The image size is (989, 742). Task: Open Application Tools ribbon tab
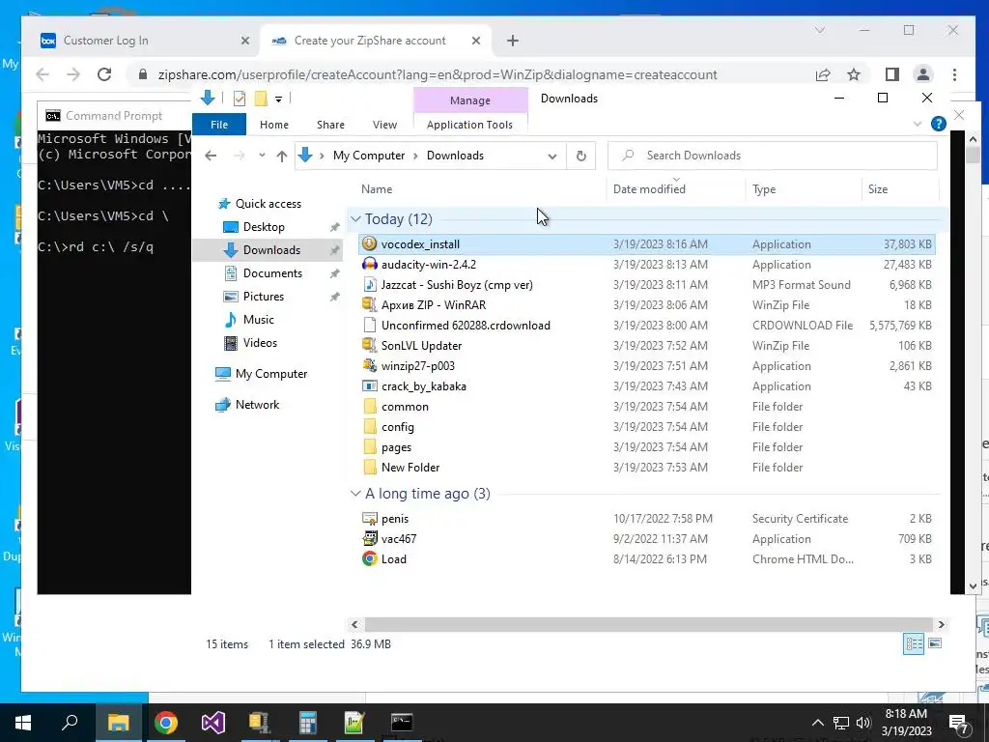click(470, 125)
